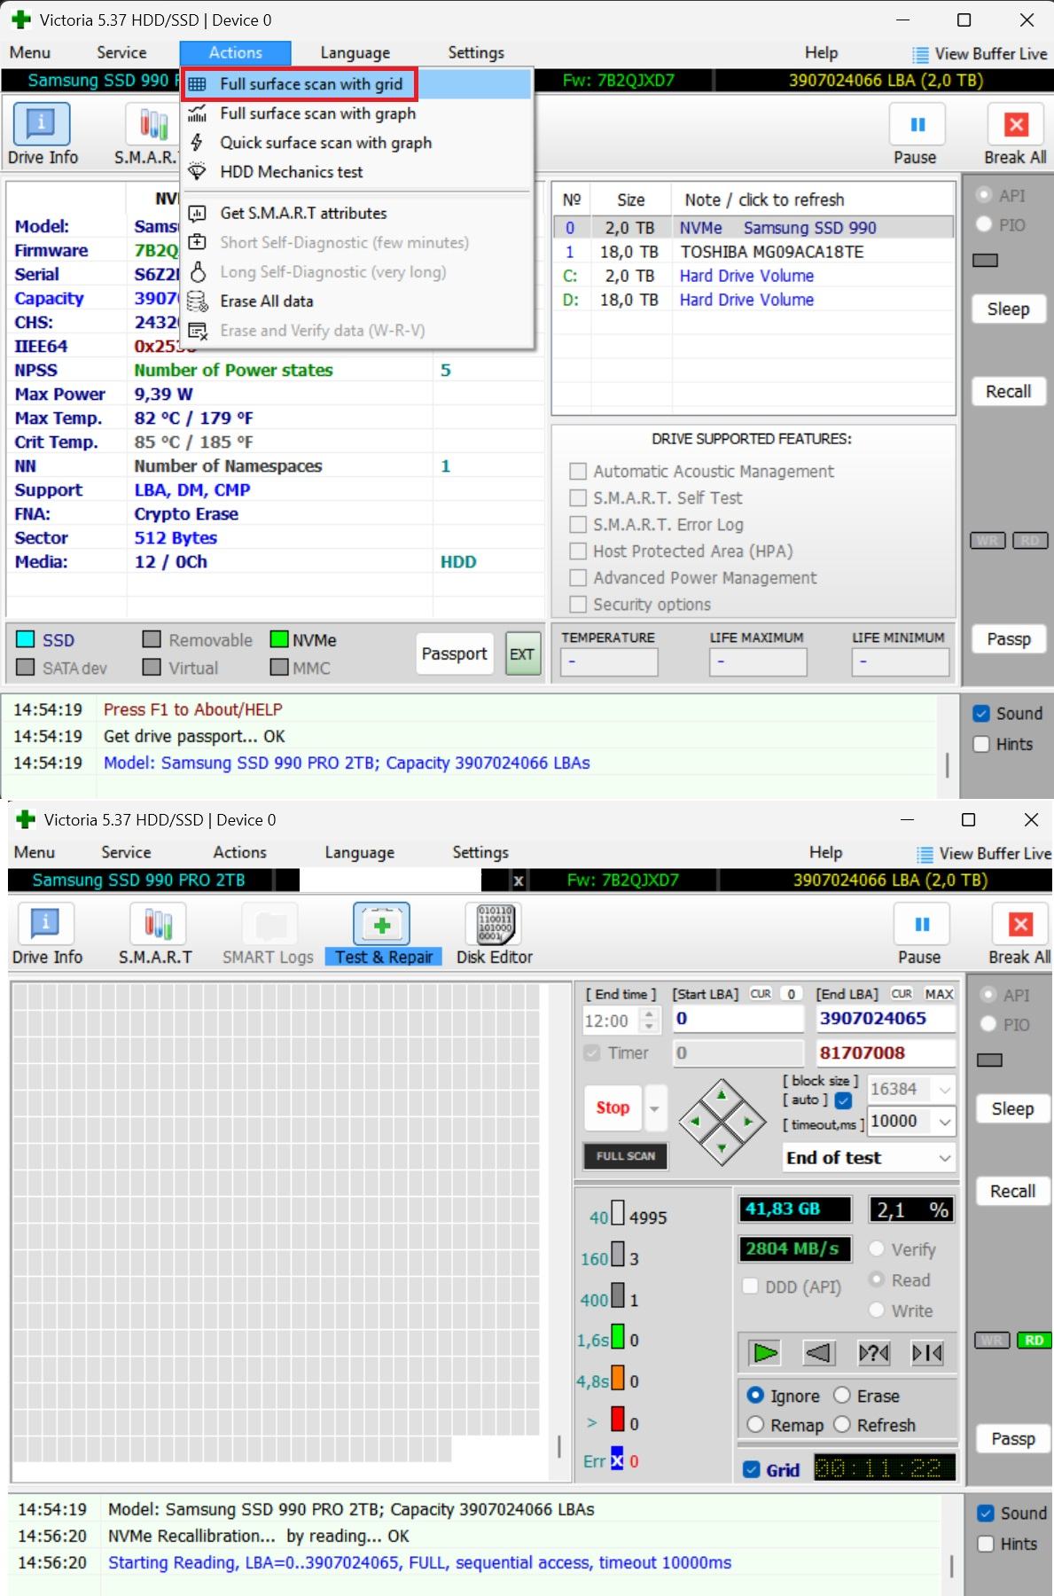1054x1596 pixels.
Task: Open the Disk Editor tool
Action: [495, 935]
